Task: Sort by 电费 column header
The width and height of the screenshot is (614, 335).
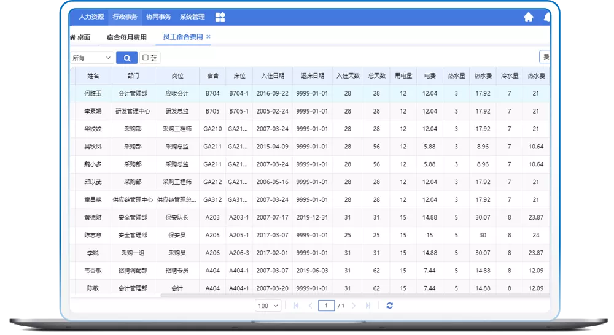Action: click(x=430, y=76)
